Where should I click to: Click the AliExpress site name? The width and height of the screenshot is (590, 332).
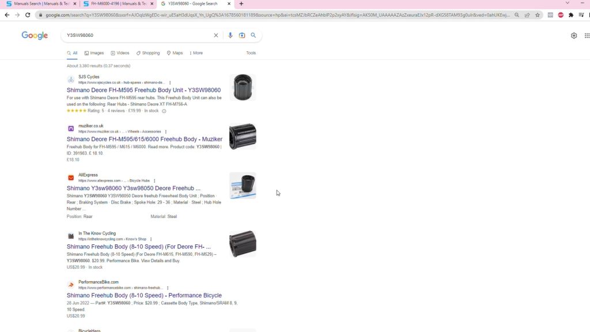pyautogui.click(x=88, y=175)
